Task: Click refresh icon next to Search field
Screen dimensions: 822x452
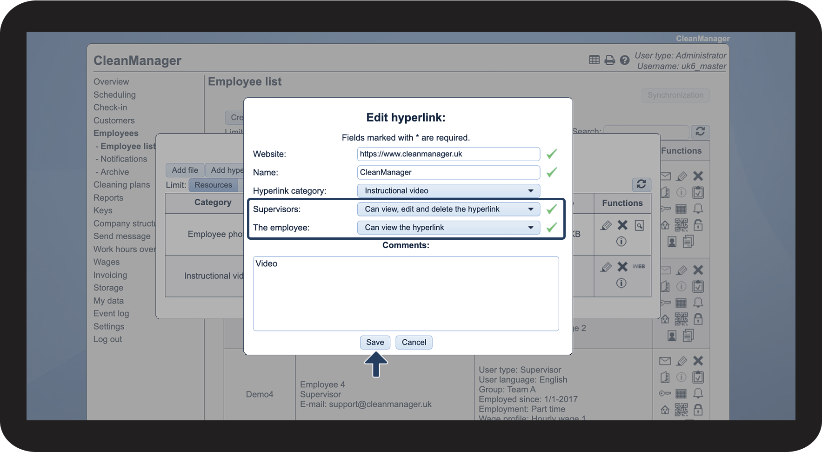Action: 700,132
